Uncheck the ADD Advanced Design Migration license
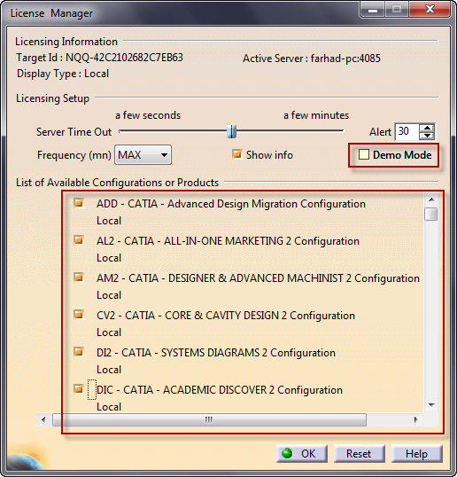 [x=79, y=203]
